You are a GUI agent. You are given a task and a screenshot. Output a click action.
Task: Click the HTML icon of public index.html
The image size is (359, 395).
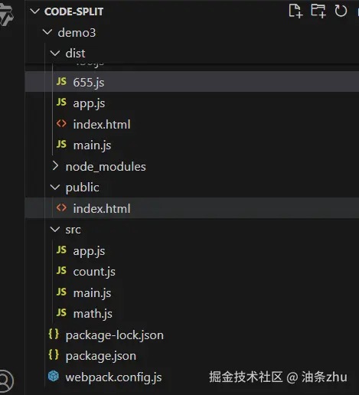(61, 208)
